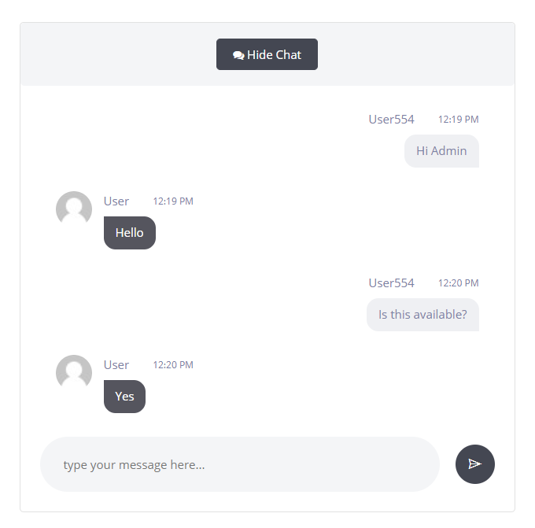Image resolution: width=535 pixels, height=528 pixels.
Task: Open User554 name above Is this available?
Action: pyautogui.click(x=391, y=283)
